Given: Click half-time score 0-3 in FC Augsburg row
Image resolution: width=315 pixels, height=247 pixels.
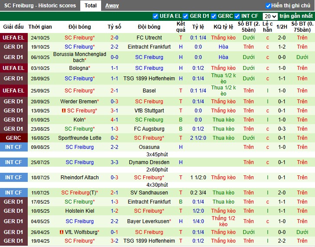Looking at the screenshot, I should [x=282, y=129].
